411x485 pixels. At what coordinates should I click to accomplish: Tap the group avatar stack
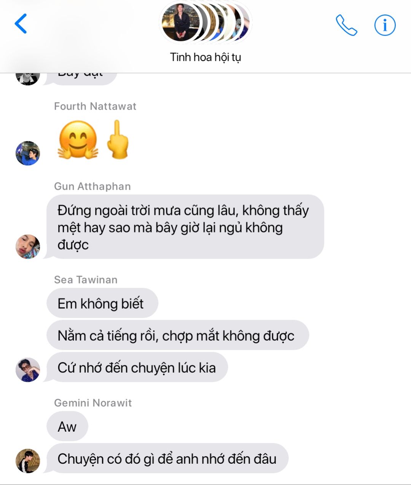pos(205,24)
